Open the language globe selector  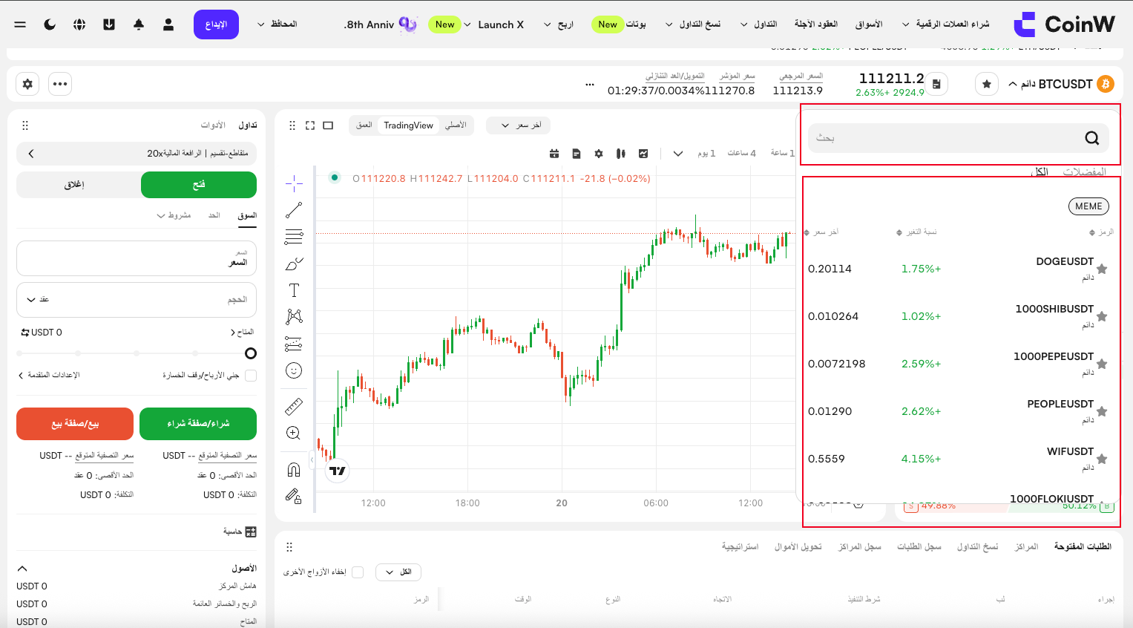tap(79, 24)
